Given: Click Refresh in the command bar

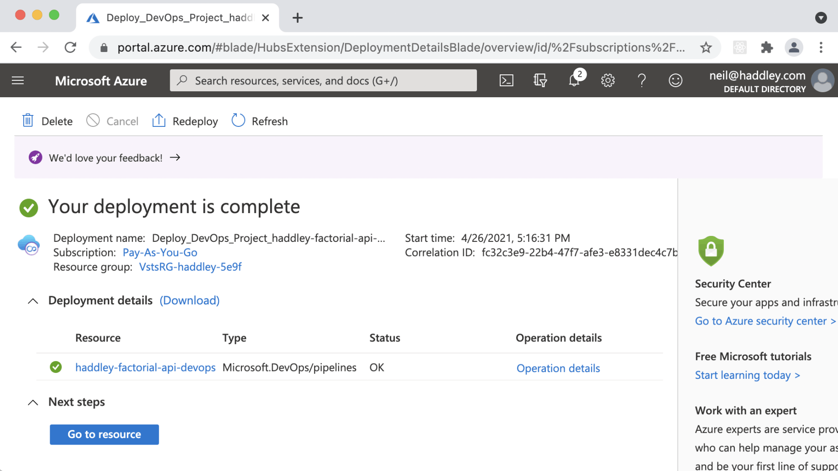Looking at the screenshot, I should 260,121.
